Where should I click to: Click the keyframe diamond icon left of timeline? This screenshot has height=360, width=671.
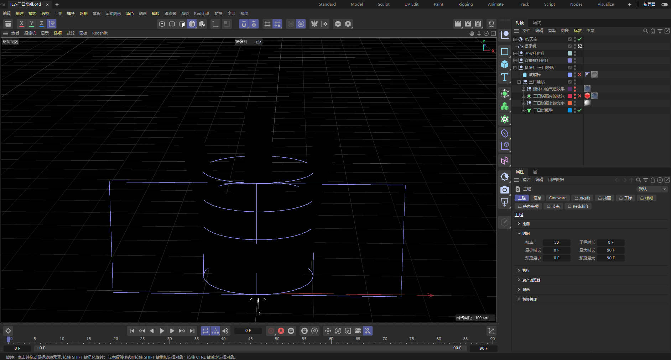(x=8, y=331)
